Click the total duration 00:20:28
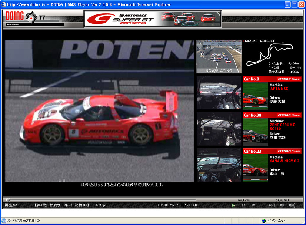306x225 pixels. [189, 205]
